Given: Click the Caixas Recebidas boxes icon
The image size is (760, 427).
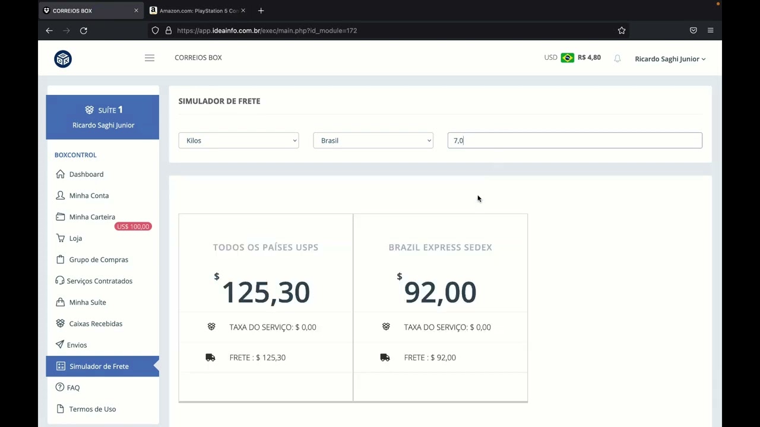Looking at the screenshot, I should (x=61, y=323).
